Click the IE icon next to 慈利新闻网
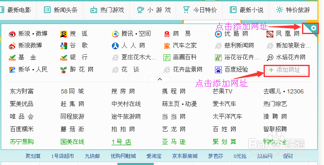Screen dimensions: 324x165 point(218,46)
